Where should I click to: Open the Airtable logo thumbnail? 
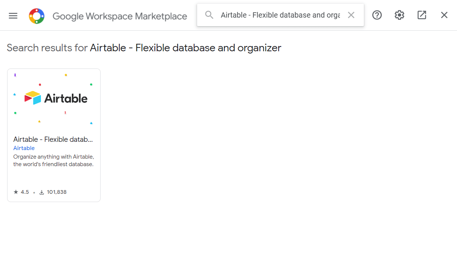point(54,99)
